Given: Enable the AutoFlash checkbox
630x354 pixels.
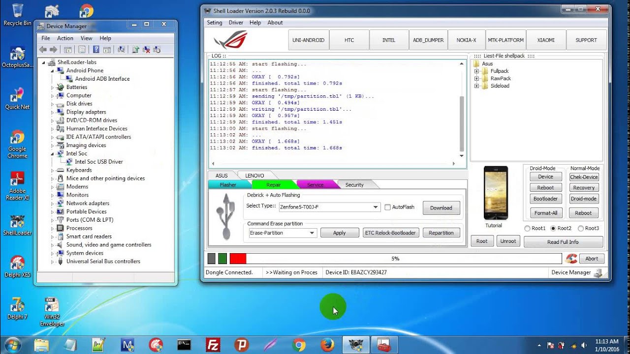Looking at the screenshot, I should 388,207.
